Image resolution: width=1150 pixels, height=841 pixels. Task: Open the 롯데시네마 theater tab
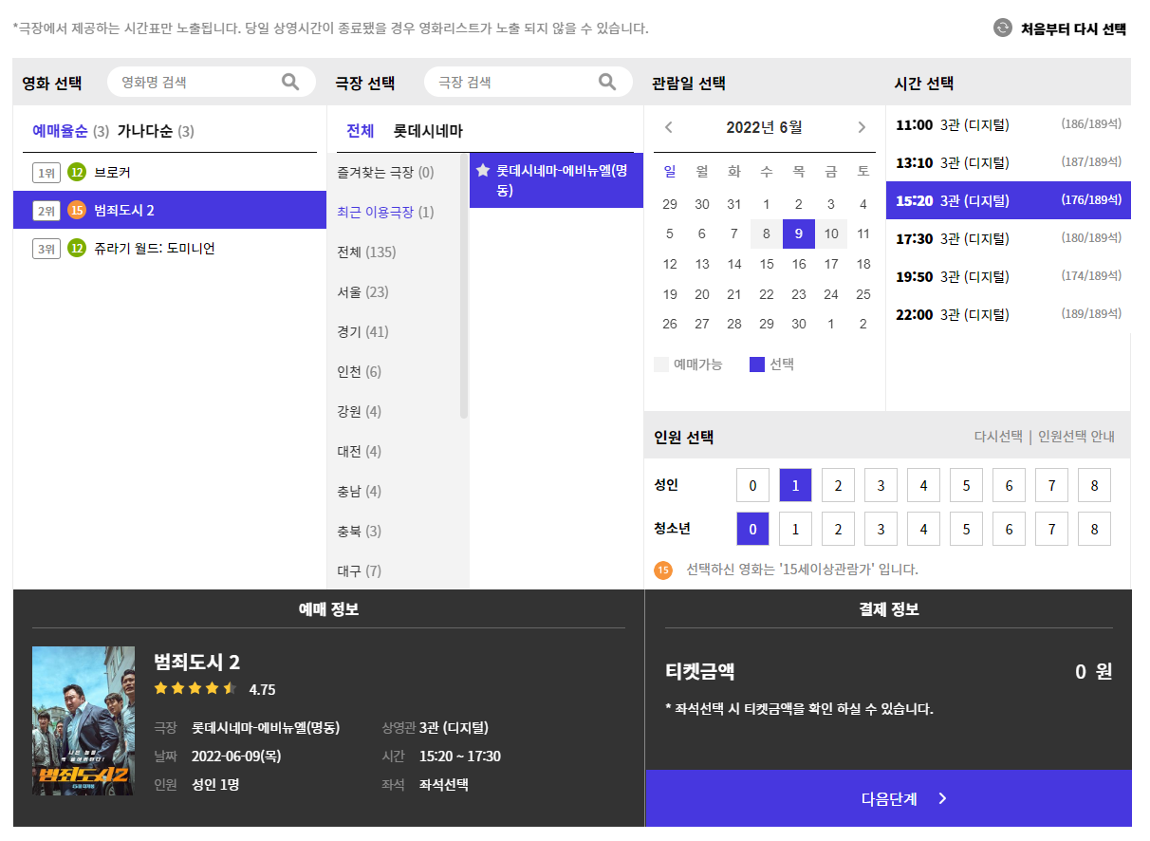428,131
